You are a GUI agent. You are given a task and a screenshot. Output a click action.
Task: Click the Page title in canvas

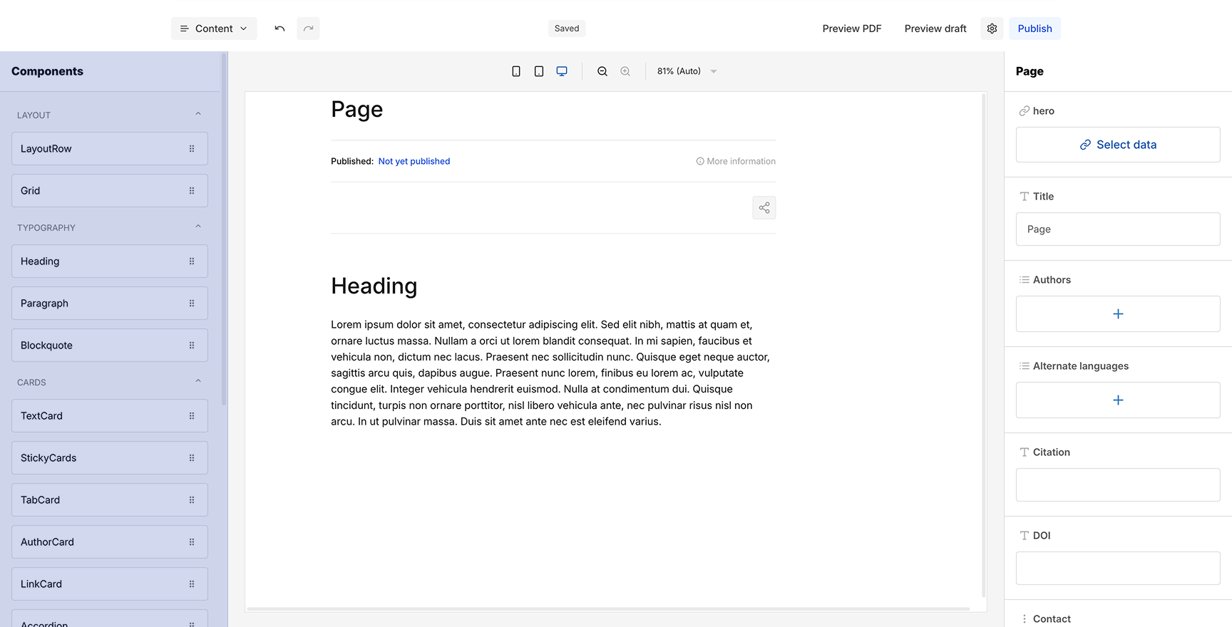coord(356,110)
